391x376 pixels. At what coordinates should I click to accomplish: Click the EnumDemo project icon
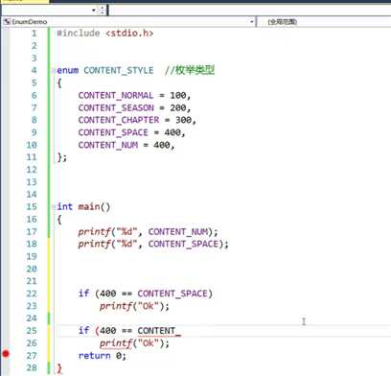[x=7, y=22]
